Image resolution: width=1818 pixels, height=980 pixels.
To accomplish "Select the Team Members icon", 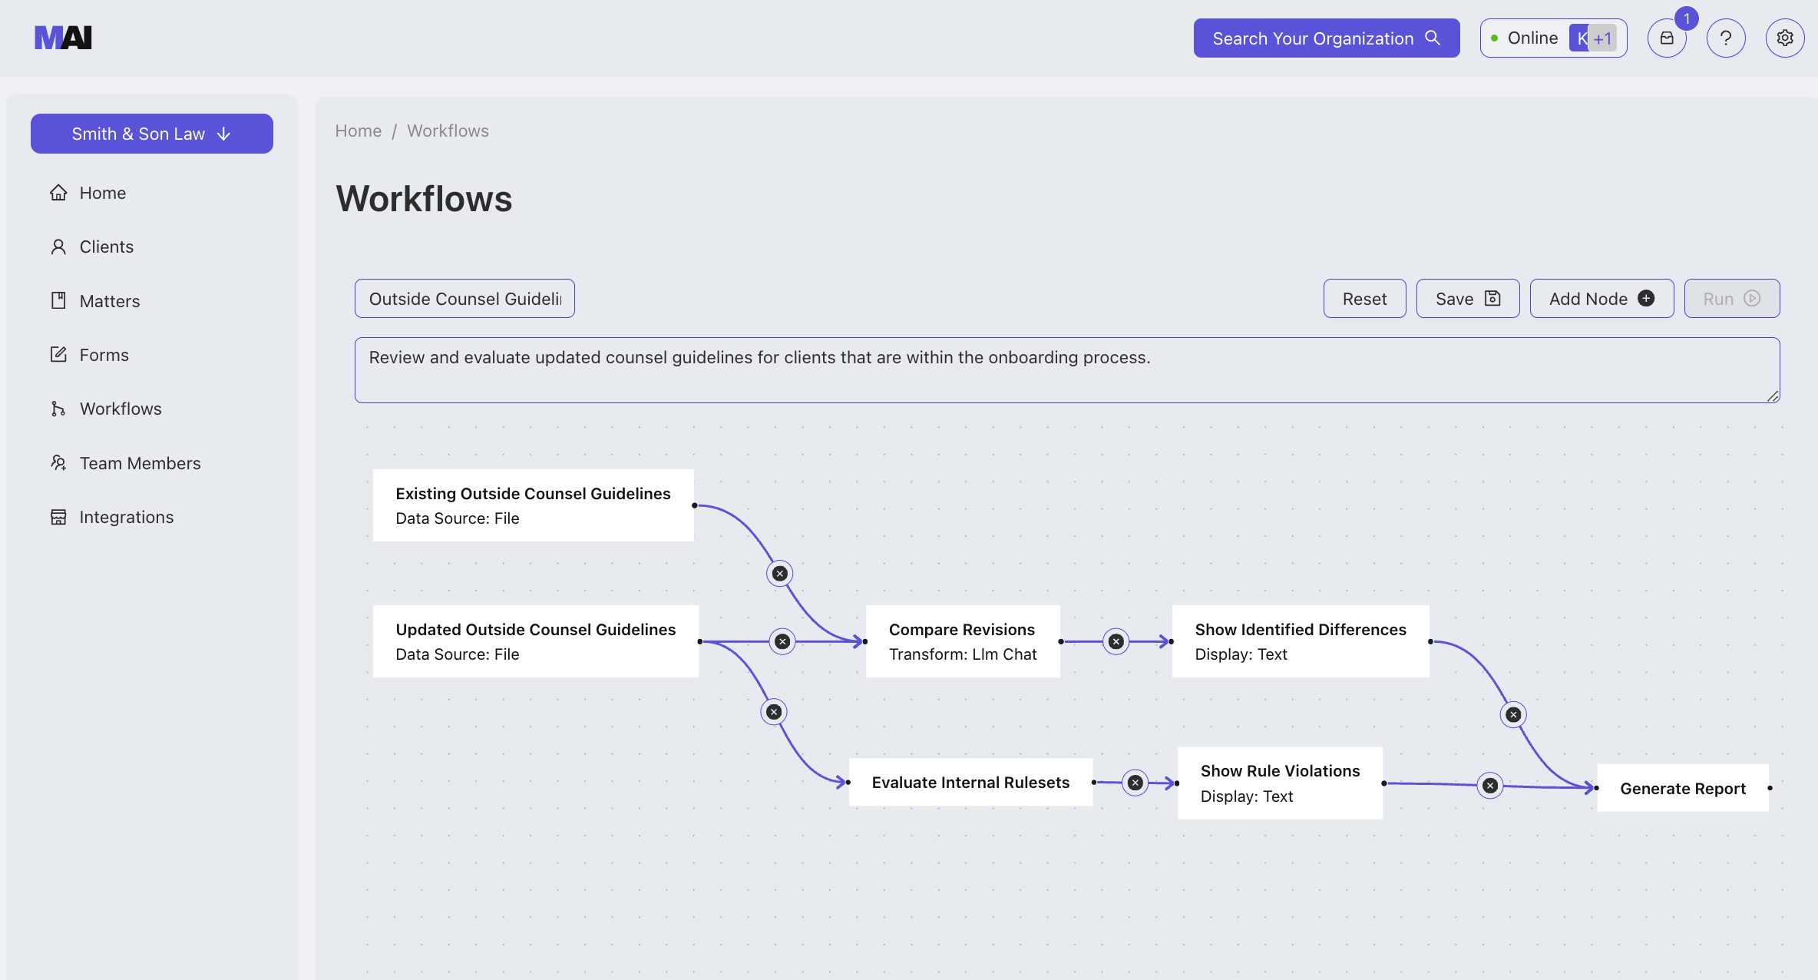I will coord(59,462).
